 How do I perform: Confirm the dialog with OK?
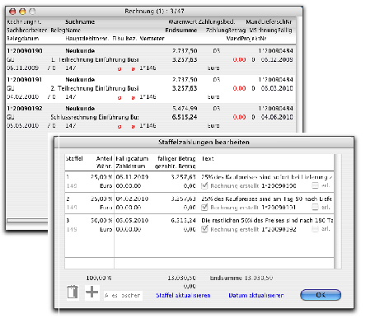321,295
